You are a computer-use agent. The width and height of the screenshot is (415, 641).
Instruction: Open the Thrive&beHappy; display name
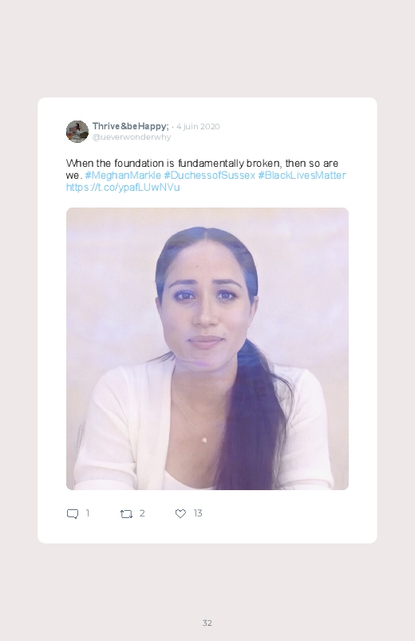click(130, 126)
